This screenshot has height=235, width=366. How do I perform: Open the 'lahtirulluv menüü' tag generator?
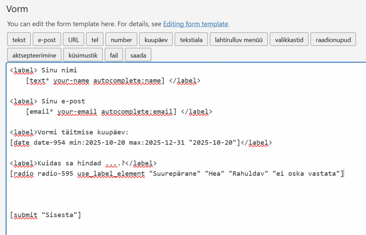(x=238, y=40)
